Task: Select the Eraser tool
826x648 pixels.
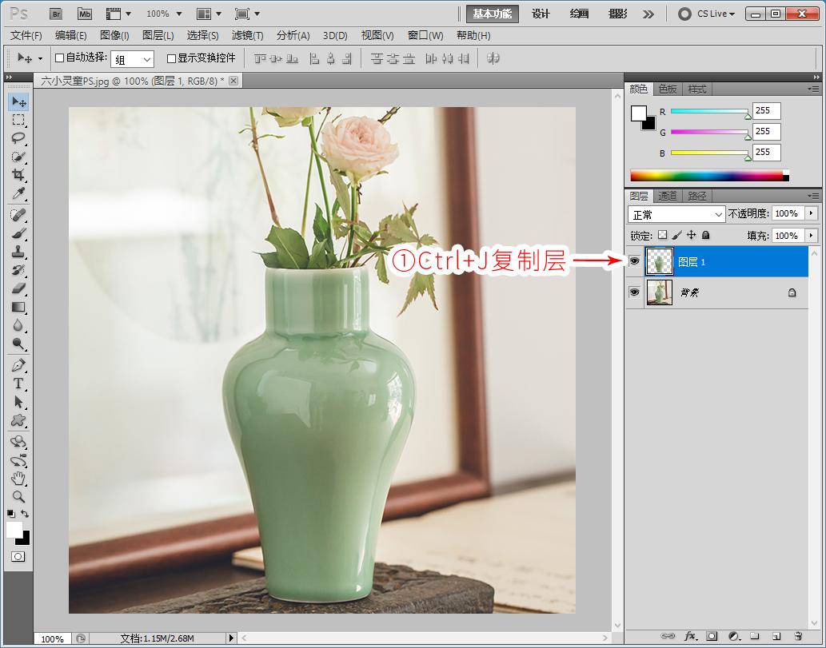Action: (x=18, y=288)
